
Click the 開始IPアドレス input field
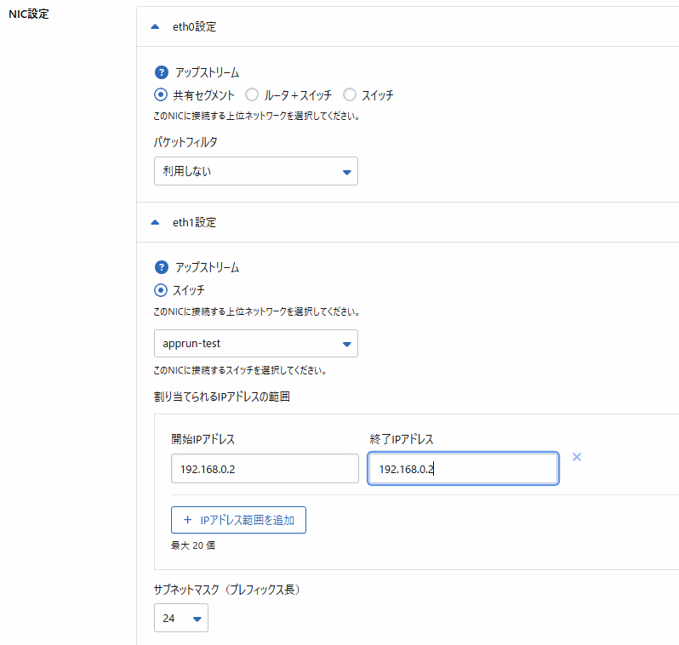pyautogui.click(x=265, y=469)
